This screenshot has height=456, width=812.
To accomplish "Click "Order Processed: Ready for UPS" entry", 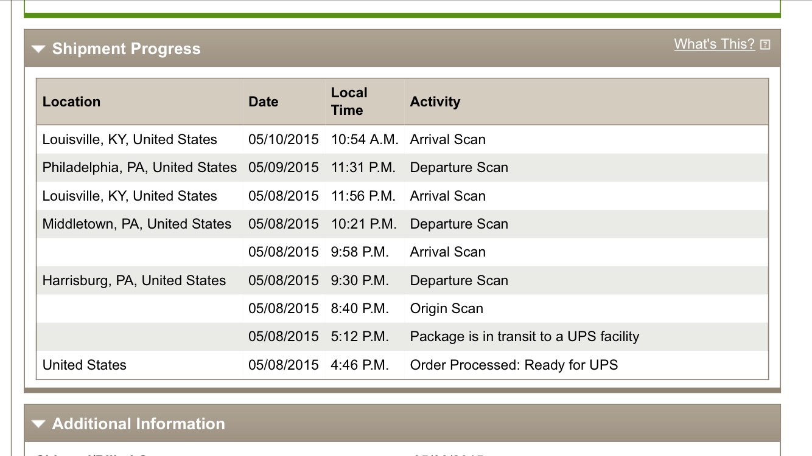I will pos(514,365).
